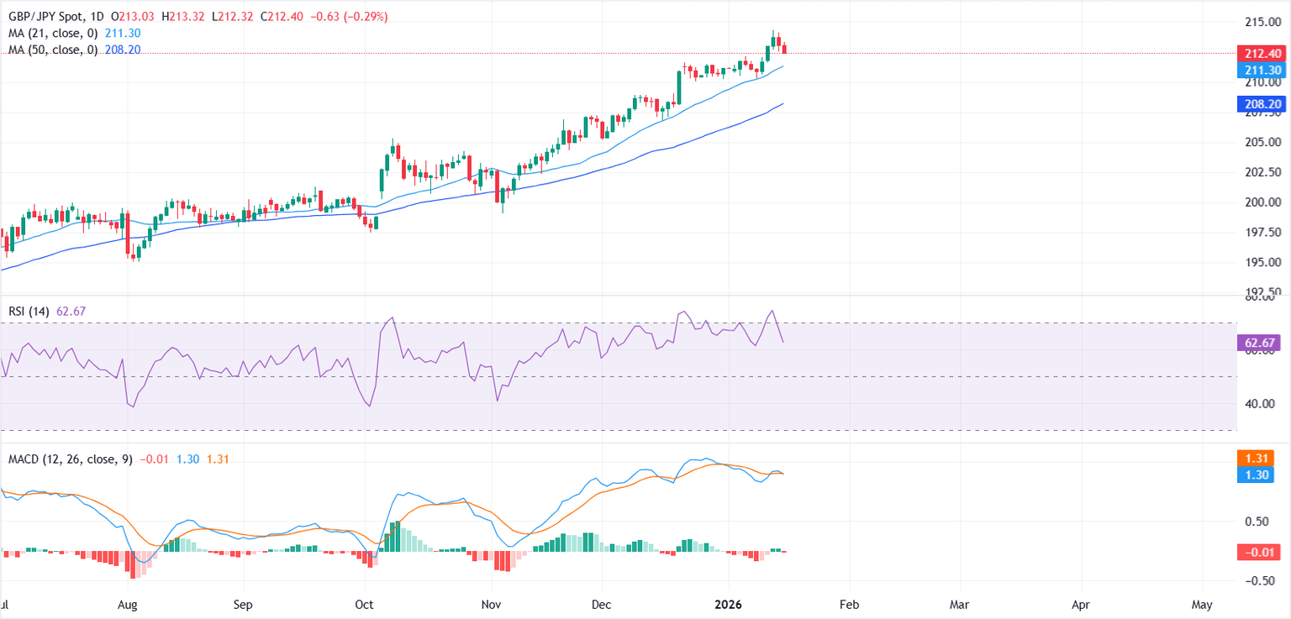Click the Aug label on the time axis
This screenshot has width=1291, height=619.
(x=127, y=605)
